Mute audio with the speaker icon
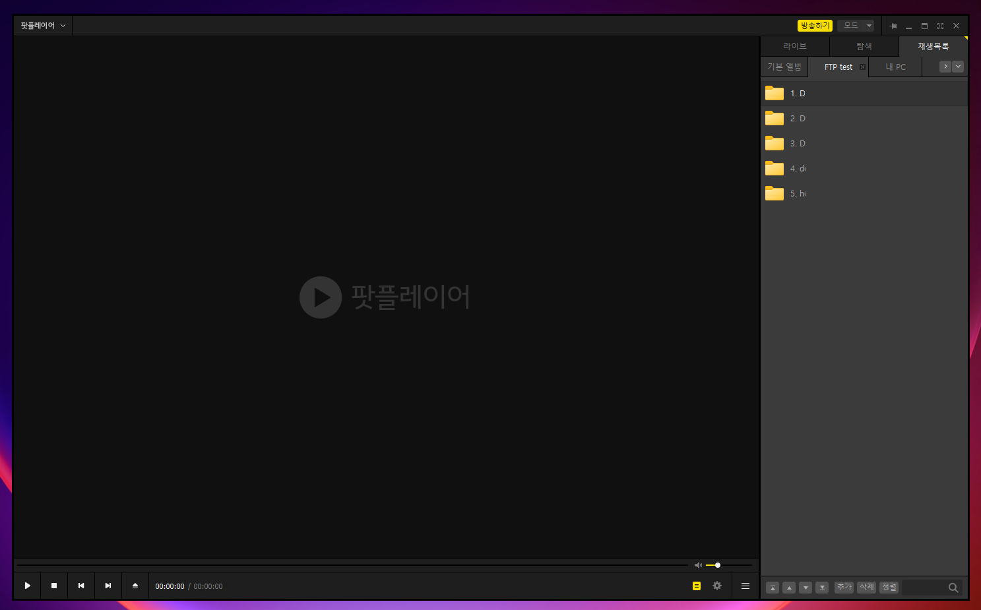 click(x=698, y=565)
